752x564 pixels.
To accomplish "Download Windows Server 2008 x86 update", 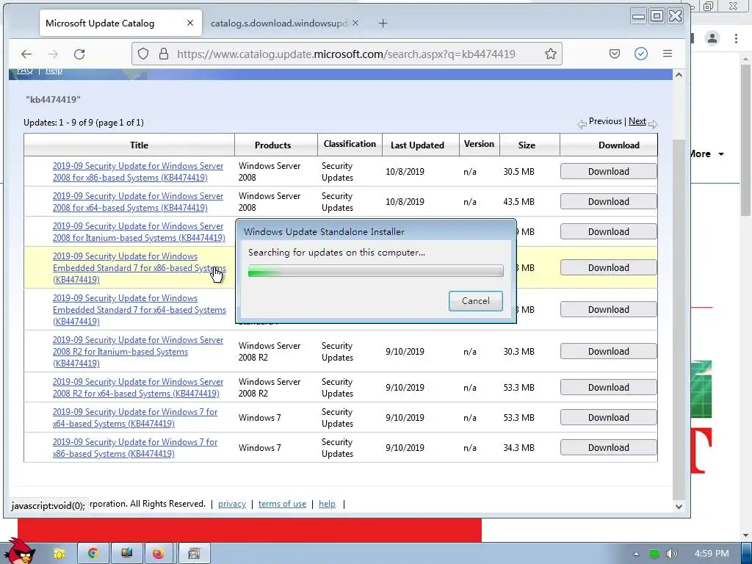I will pyautogui.click(x=609, y=171).
